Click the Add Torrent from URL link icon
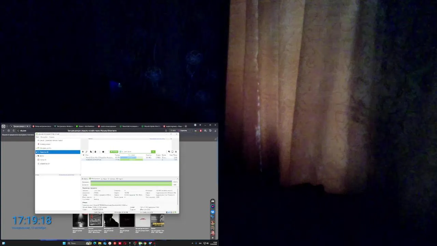Screen dimensions: 437x246 (86, 152)
